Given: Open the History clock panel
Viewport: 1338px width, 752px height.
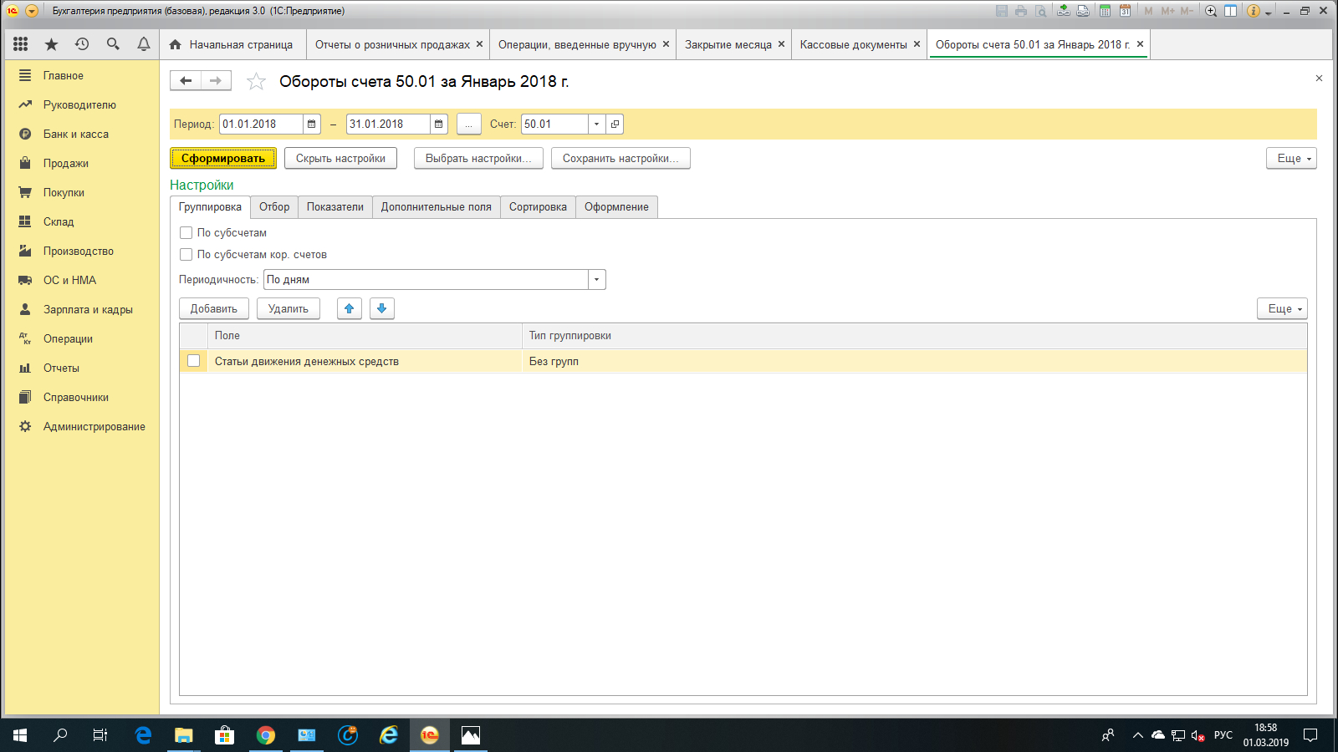Looking at the screenshot, I should (x=82, y=44).
